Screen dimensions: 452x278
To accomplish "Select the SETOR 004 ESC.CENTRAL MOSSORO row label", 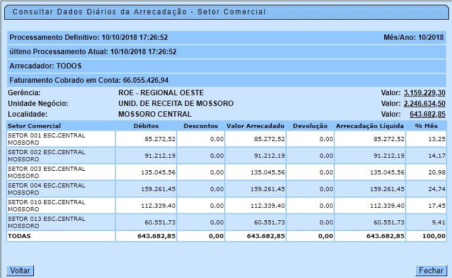I will pos(46,189).
